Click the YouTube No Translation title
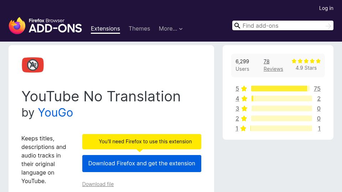The height and width of the screenshot is (192, 342). [101, 96]
